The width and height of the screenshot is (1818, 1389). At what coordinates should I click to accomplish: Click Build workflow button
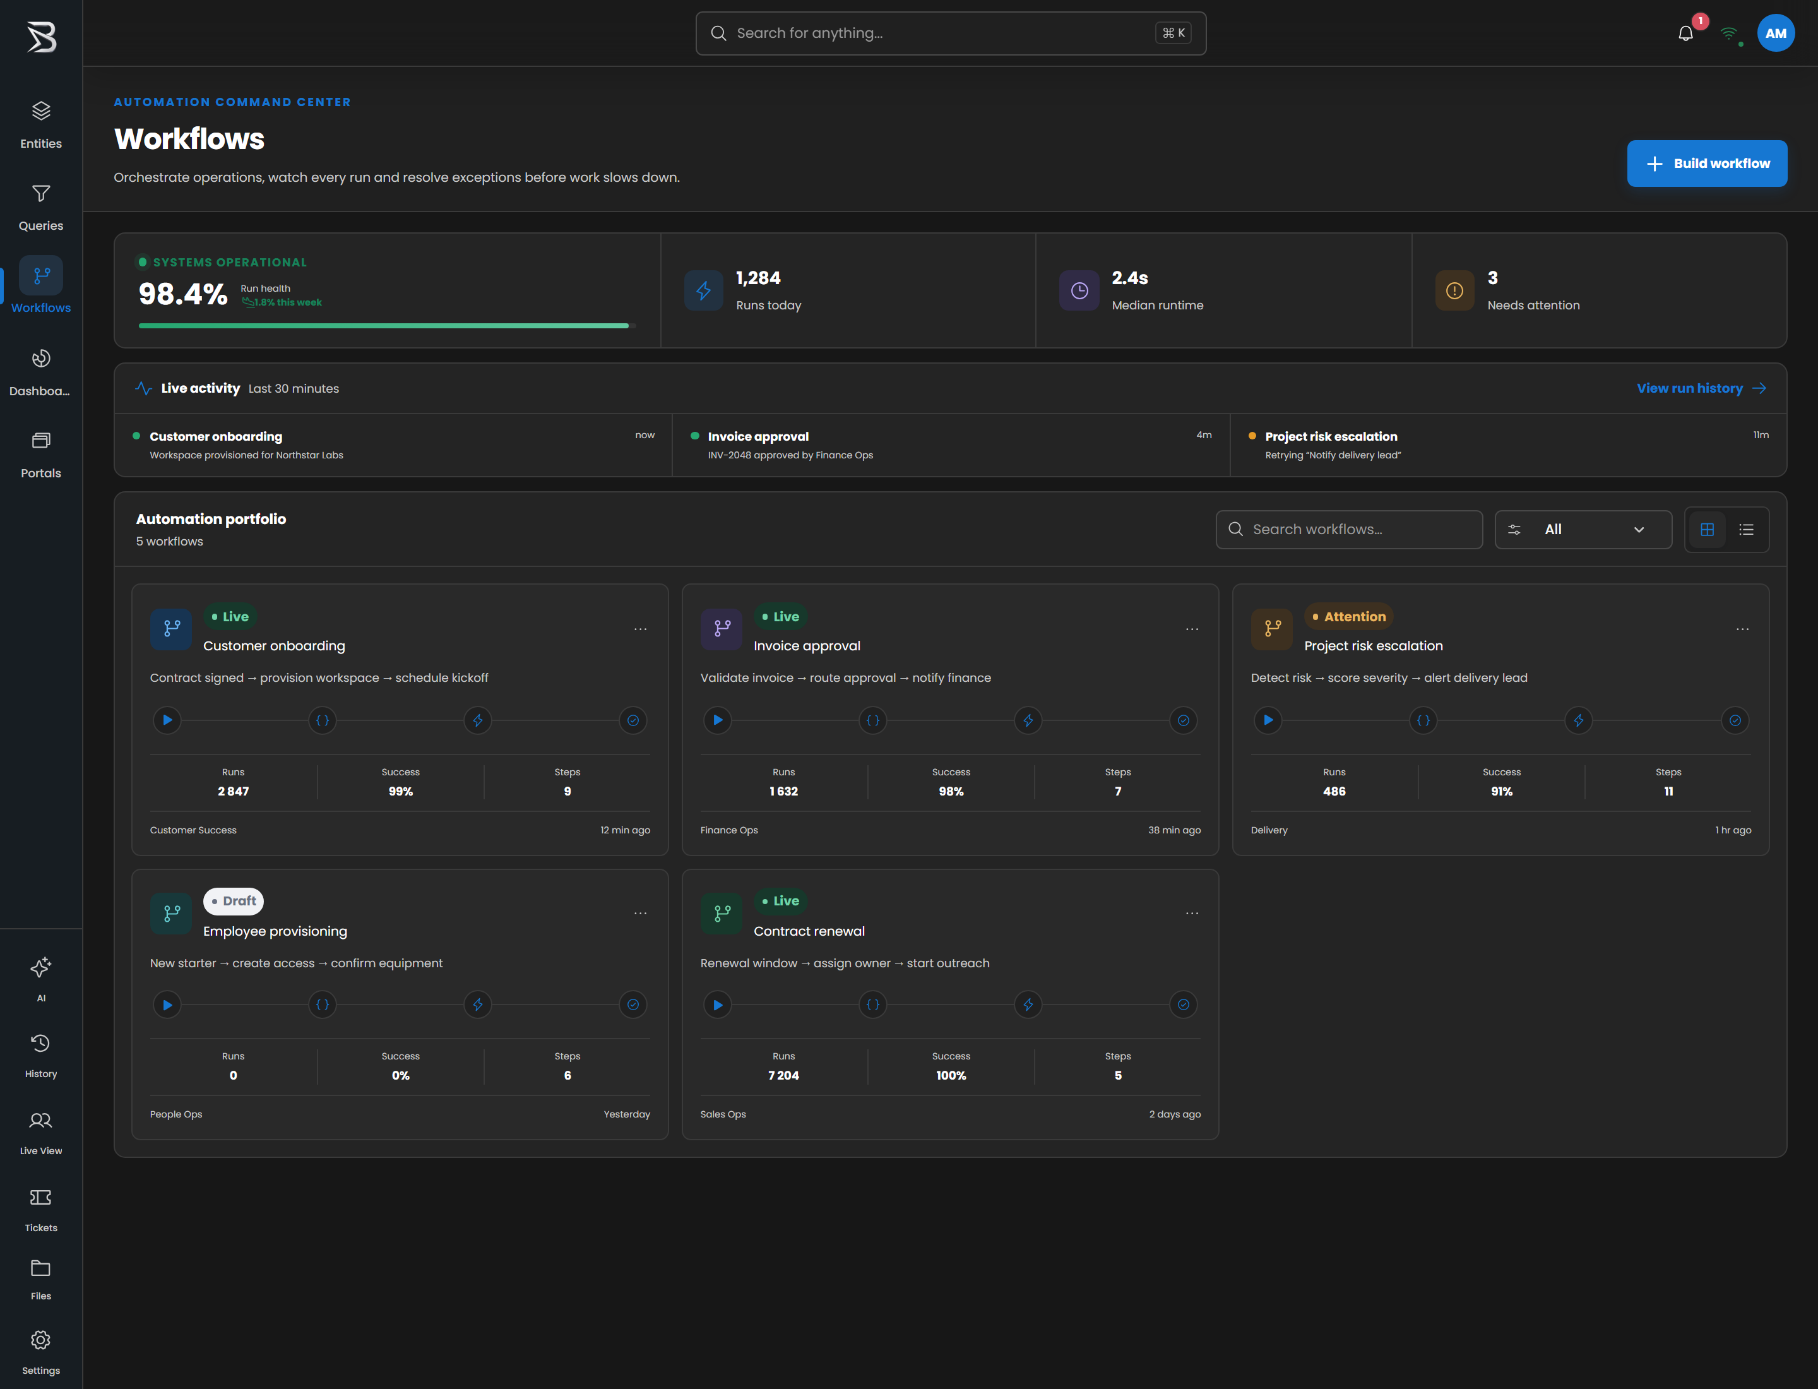point(1706,164)
